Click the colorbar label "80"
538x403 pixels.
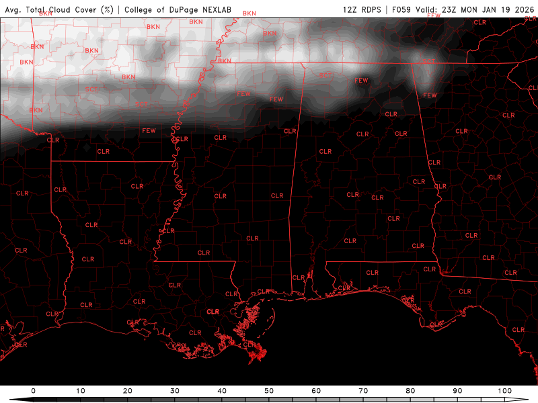pyautogui.click(x=410, y=391)
